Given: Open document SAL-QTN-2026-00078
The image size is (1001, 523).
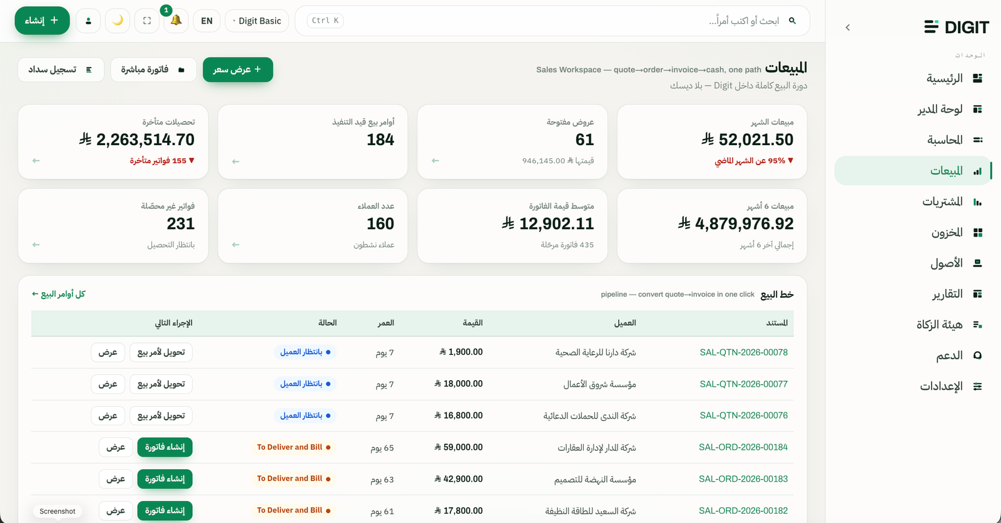Looking at the screenshot, I should coord(743,352).
